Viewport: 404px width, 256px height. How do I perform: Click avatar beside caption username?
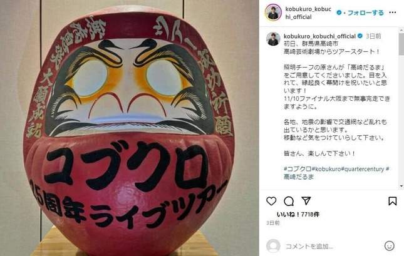(x=273, y=39)
